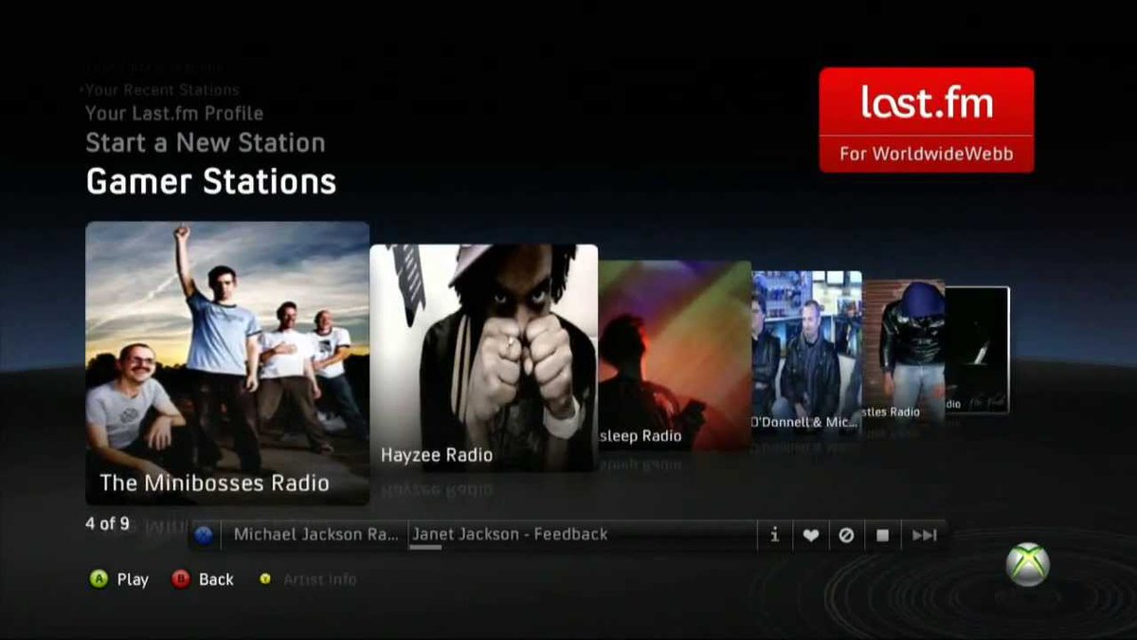Click the yellow Y button icon beside Artist Info

pos(266,579)
